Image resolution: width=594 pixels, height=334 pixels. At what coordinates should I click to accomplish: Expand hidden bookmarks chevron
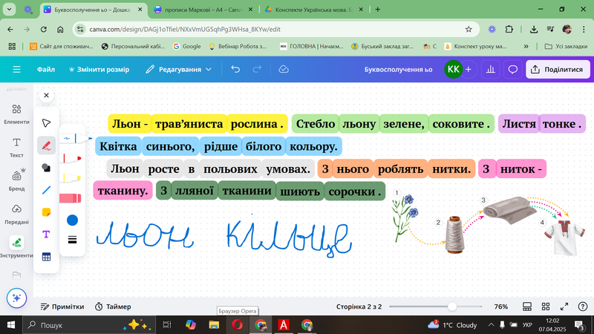pyautogui.click(x=526, y=46)
